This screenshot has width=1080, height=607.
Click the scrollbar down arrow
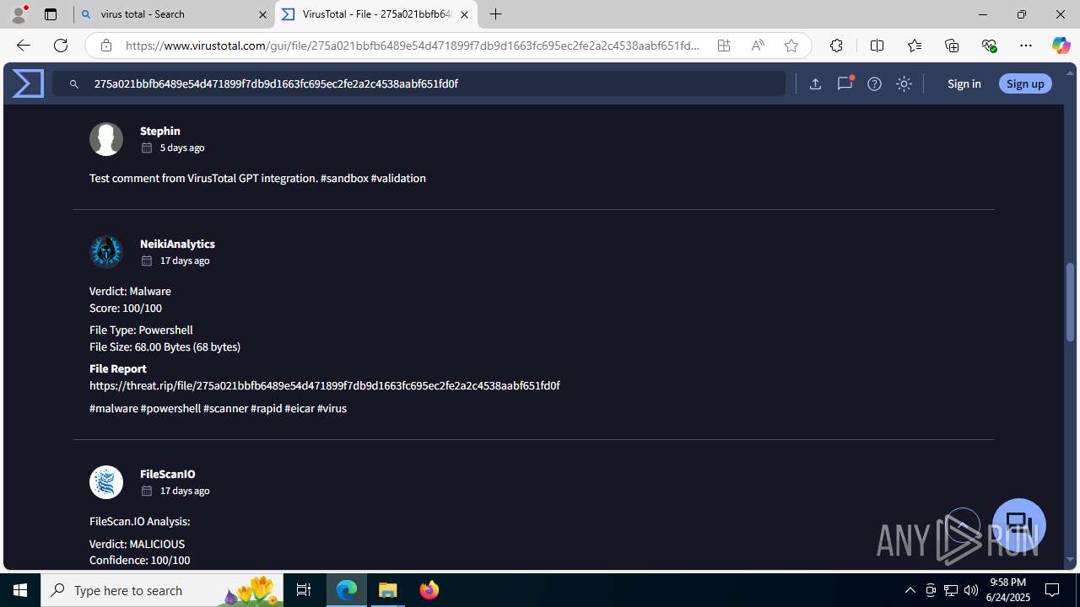[1071, 560]
